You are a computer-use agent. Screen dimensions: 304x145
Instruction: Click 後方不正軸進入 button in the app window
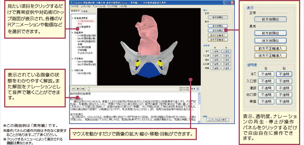pyautogui.click(x=217, y=40)
